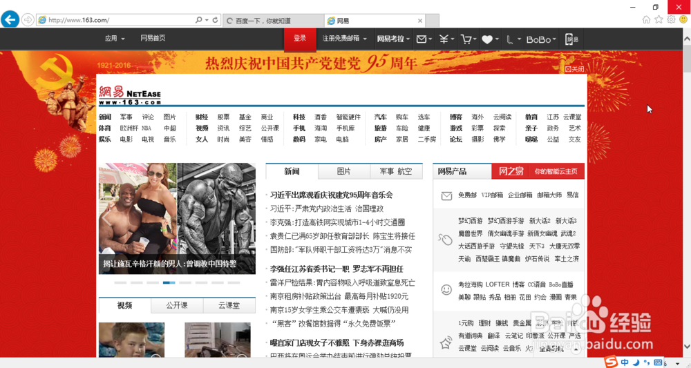The width and height of the screenshot is (691, 368).
Task: Open the 有道词典 product link
Action: click(x=470, y=336)
